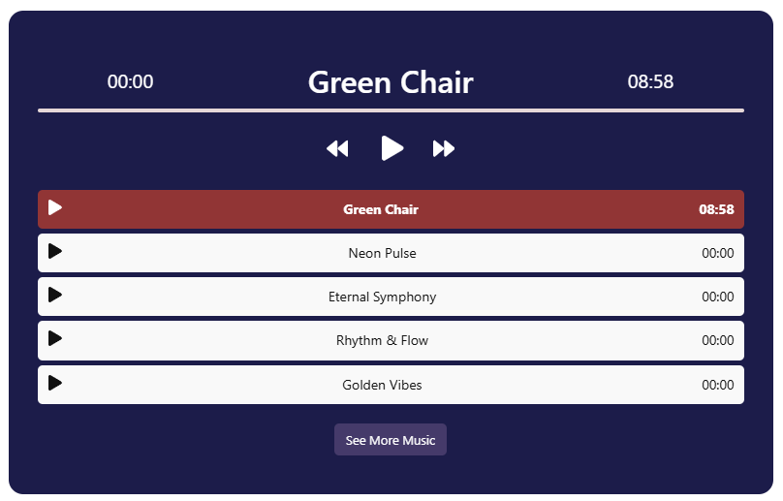
Task: Skip ahead with the fast-forward icon
Action: (444, 148)
